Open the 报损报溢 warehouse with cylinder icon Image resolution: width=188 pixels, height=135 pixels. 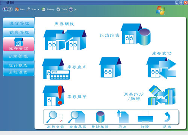[135, 34]
